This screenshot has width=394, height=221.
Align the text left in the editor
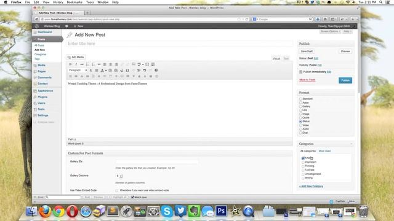coord(105,64)
